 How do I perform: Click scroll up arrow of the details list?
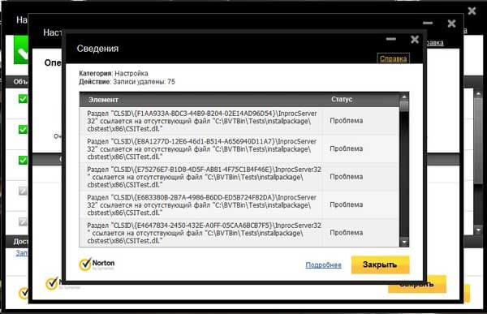404,97
